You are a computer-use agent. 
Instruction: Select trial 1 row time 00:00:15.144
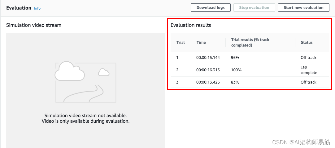pos(208,58)
